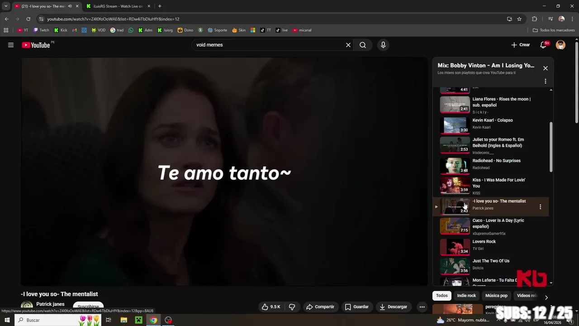
Task: Open the micanal bookmark
Action: click(x=302, y=30)
